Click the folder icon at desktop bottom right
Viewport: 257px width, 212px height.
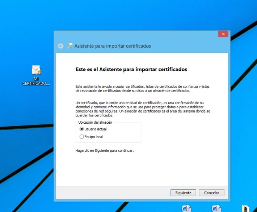tap(245, 208)
